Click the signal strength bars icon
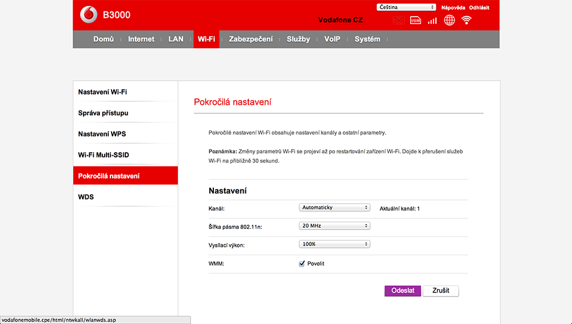 (432, 21)
